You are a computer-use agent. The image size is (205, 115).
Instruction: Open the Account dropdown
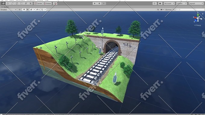coord(169,3)
